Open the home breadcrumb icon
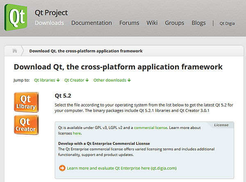Viewport: 246px width, 182px height. (x=15, y=51)
